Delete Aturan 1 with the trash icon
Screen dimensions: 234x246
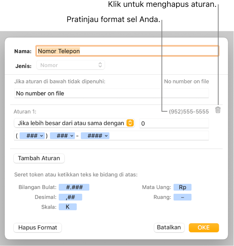coord(218,110)
